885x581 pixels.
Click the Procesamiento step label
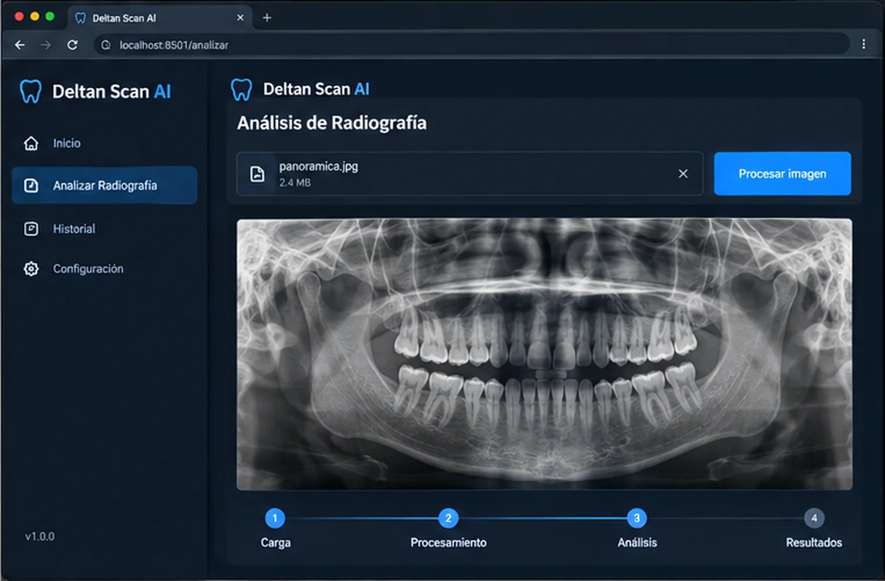[448, 543]
